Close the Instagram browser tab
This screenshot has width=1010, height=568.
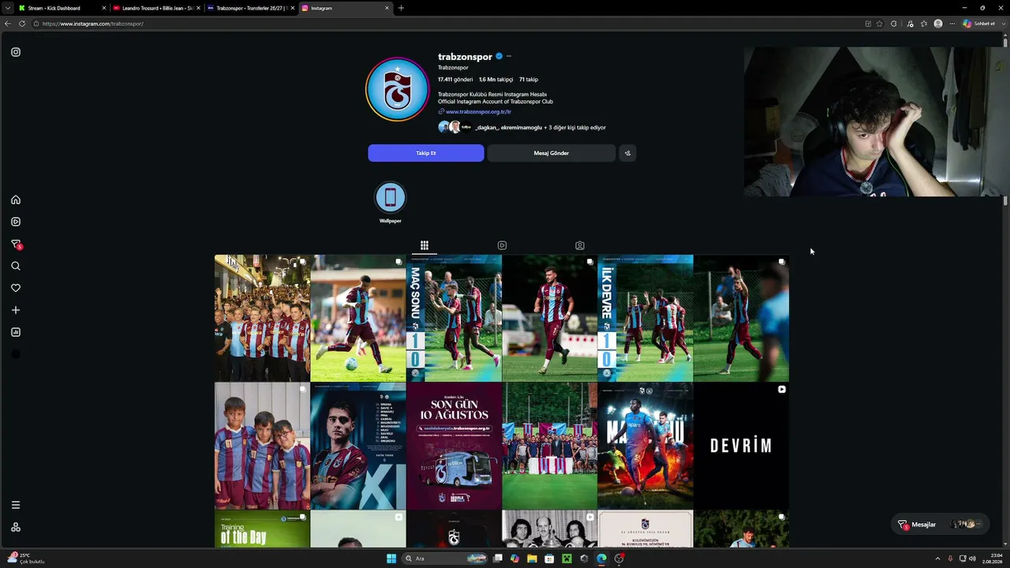(387, 8)
